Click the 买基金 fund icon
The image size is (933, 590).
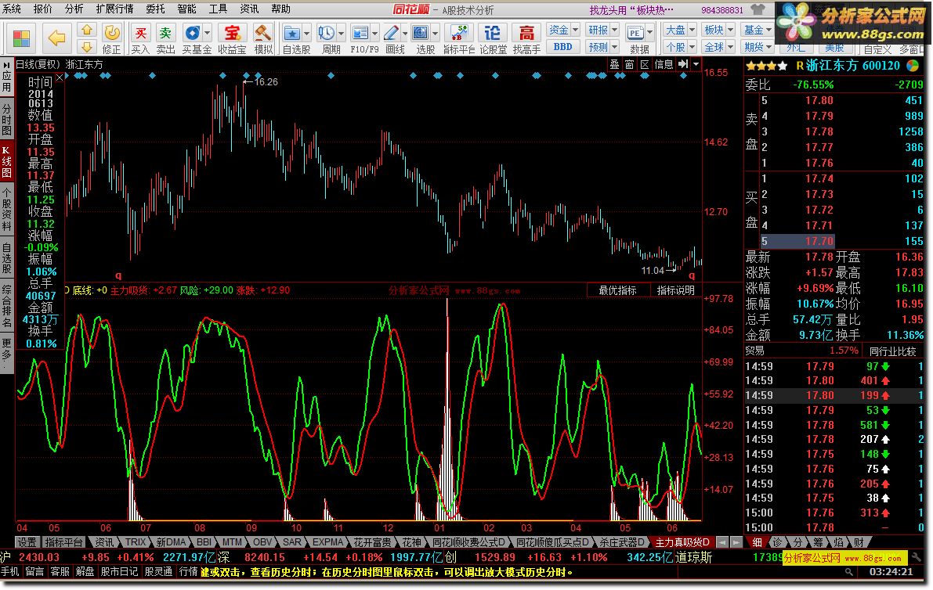(192, 33)
